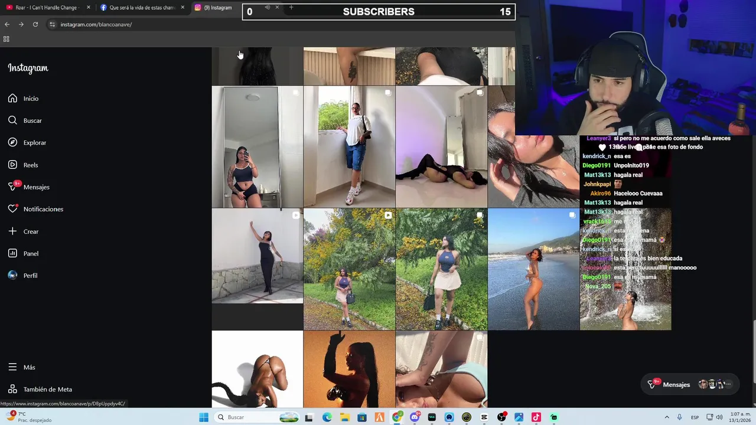Viewport: 756px width, 425px height.
Task: Open volume control in system tray
Action: [721, 417]
